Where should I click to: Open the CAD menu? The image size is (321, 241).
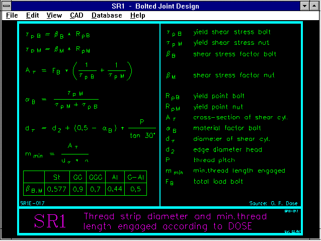[x=77, y=15]
